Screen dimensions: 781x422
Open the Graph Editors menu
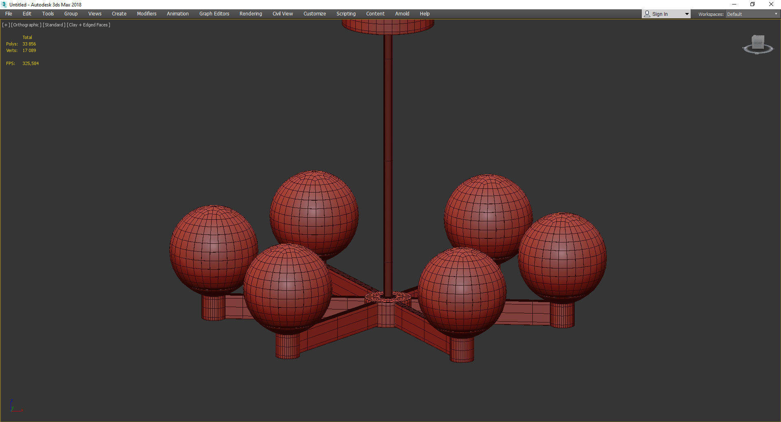tap(214, 14)
